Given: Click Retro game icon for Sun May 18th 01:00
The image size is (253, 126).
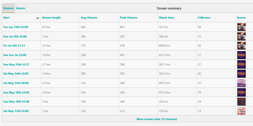Looking at the screenshot, I should [x=241, y=101].
